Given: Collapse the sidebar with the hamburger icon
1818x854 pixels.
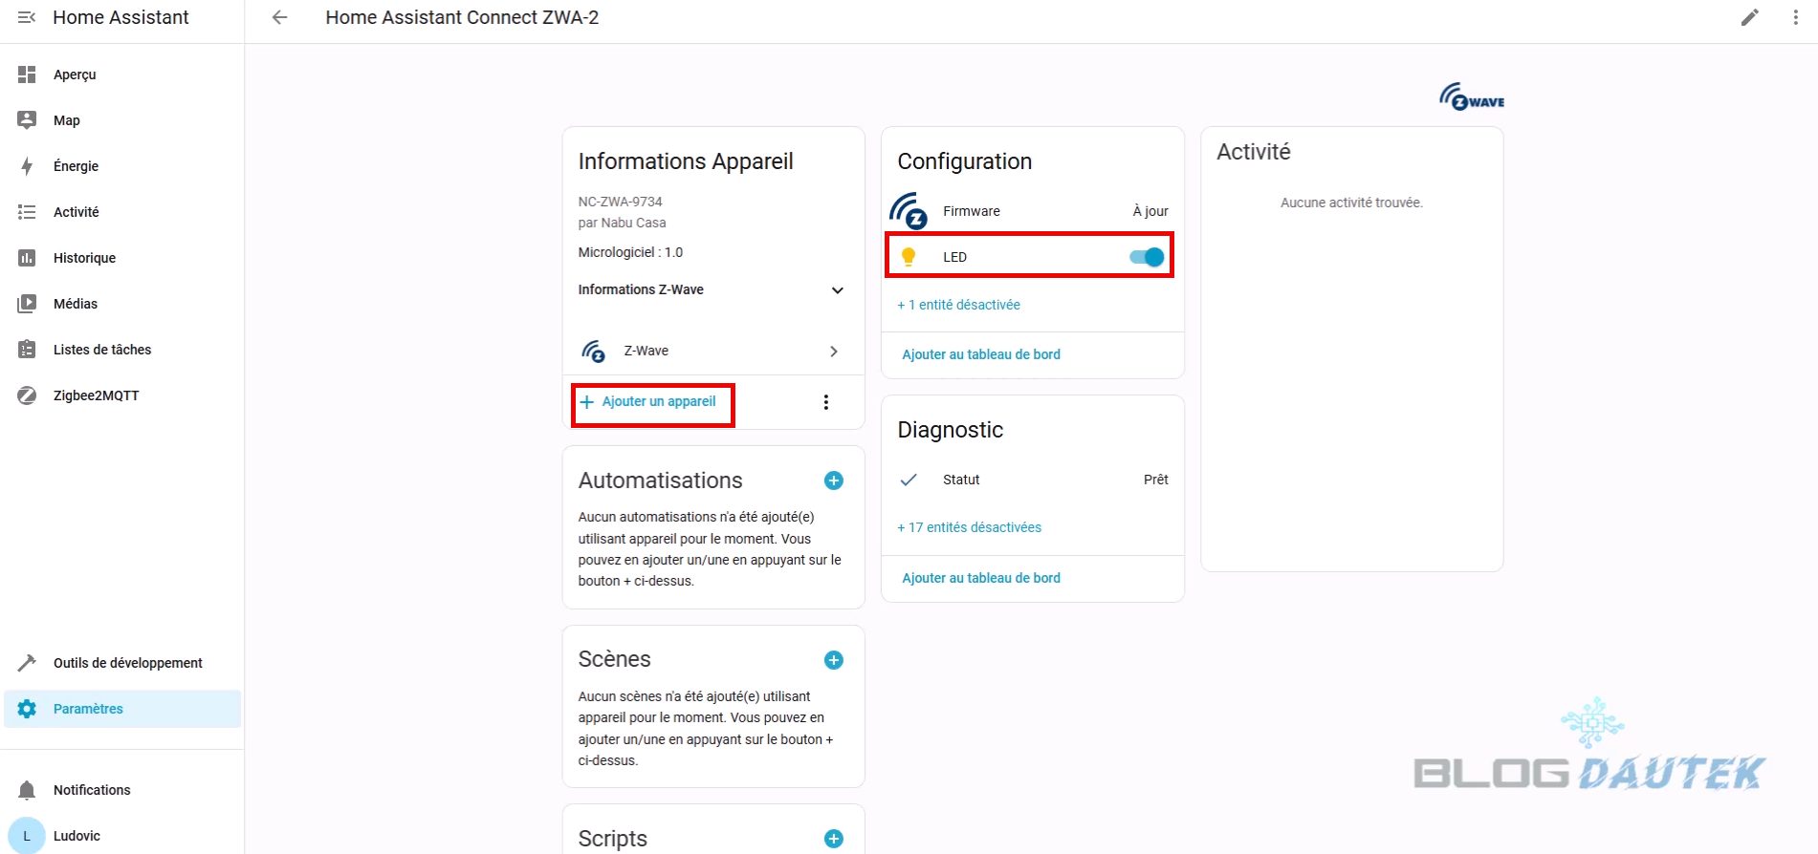Looking at the screenshot, I should [27, 17].
